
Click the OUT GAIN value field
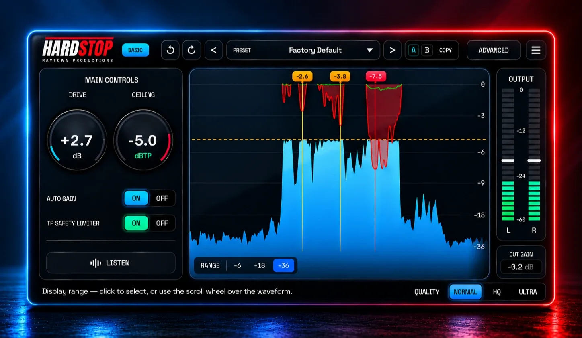pos(521,267)
